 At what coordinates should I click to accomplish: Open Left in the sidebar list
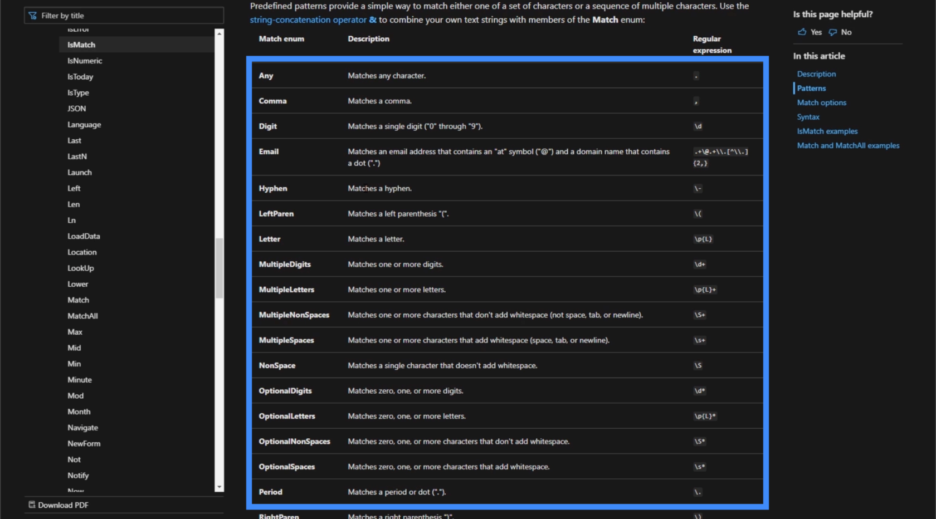coord(74,188)
